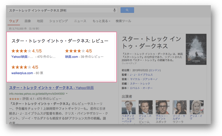
Task: Click ゾーイ・サルダナ cast photo
Action: pyautogui.click(x=180, y=107)
